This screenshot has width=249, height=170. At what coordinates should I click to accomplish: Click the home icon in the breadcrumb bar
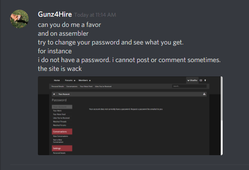pos(54,94)
